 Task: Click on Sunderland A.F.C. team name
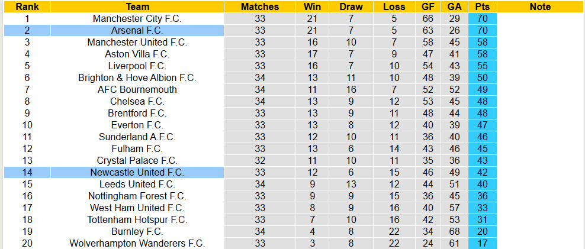[137, 137]
